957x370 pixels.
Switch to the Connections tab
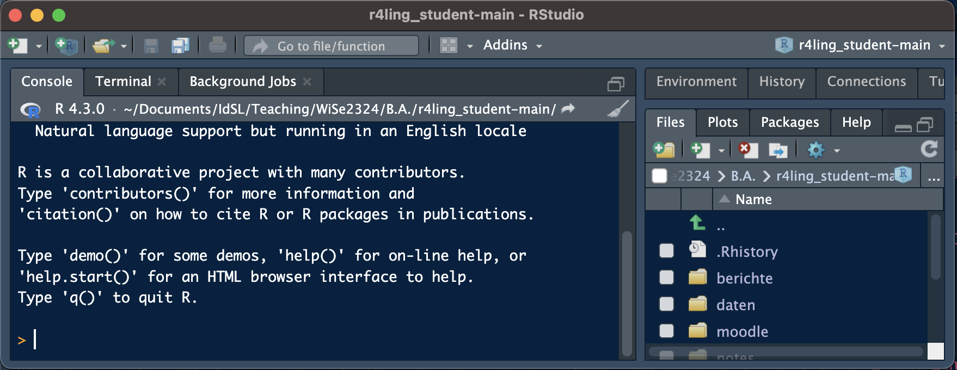pos(867,82)
